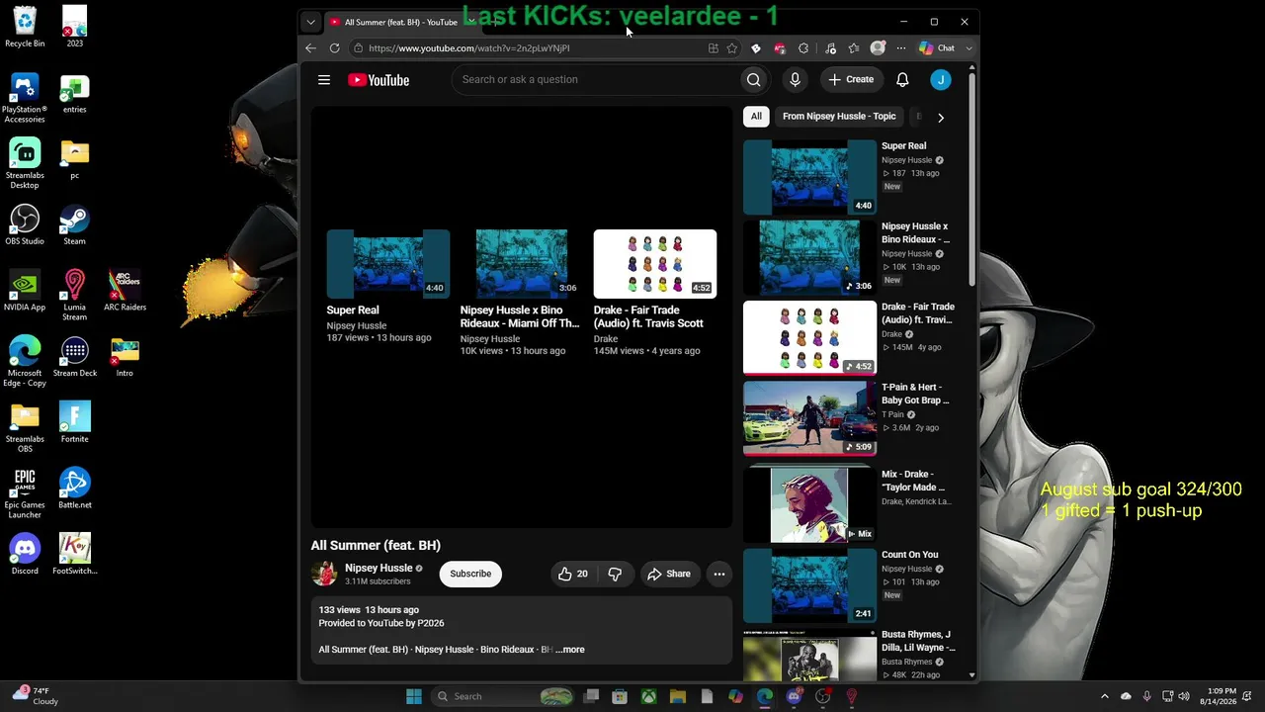Screen dimensions: 1265x712
Task: Select the Steam desktop icon
Action: (74, 224)
